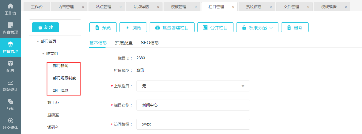The height and width of the screenshot is (134, 362).
Task: Open the 社交媒体 sidebar icon
Action: tap(10, 121)
